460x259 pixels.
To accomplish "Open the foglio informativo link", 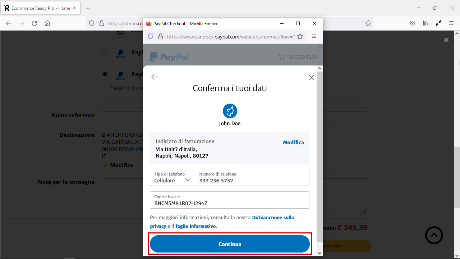I will [196, 226].
